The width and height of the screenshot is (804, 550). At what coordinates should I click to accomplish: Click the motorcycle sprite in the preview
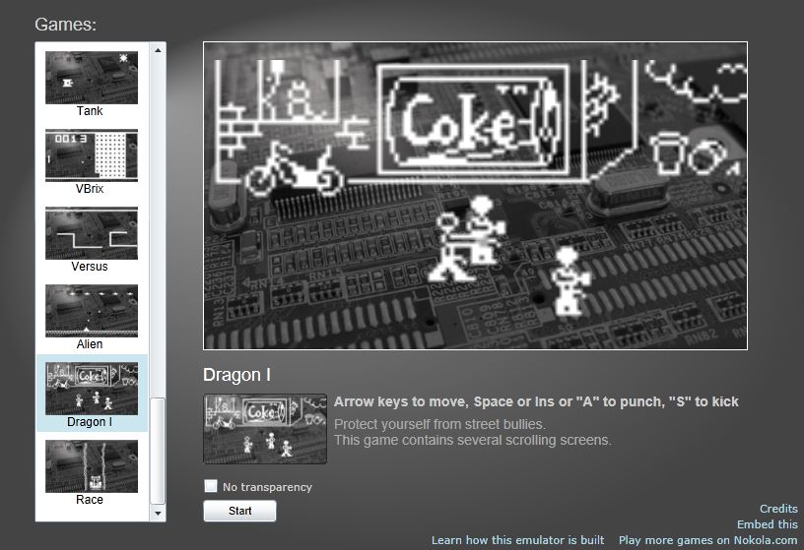click(x=295, y=169)
